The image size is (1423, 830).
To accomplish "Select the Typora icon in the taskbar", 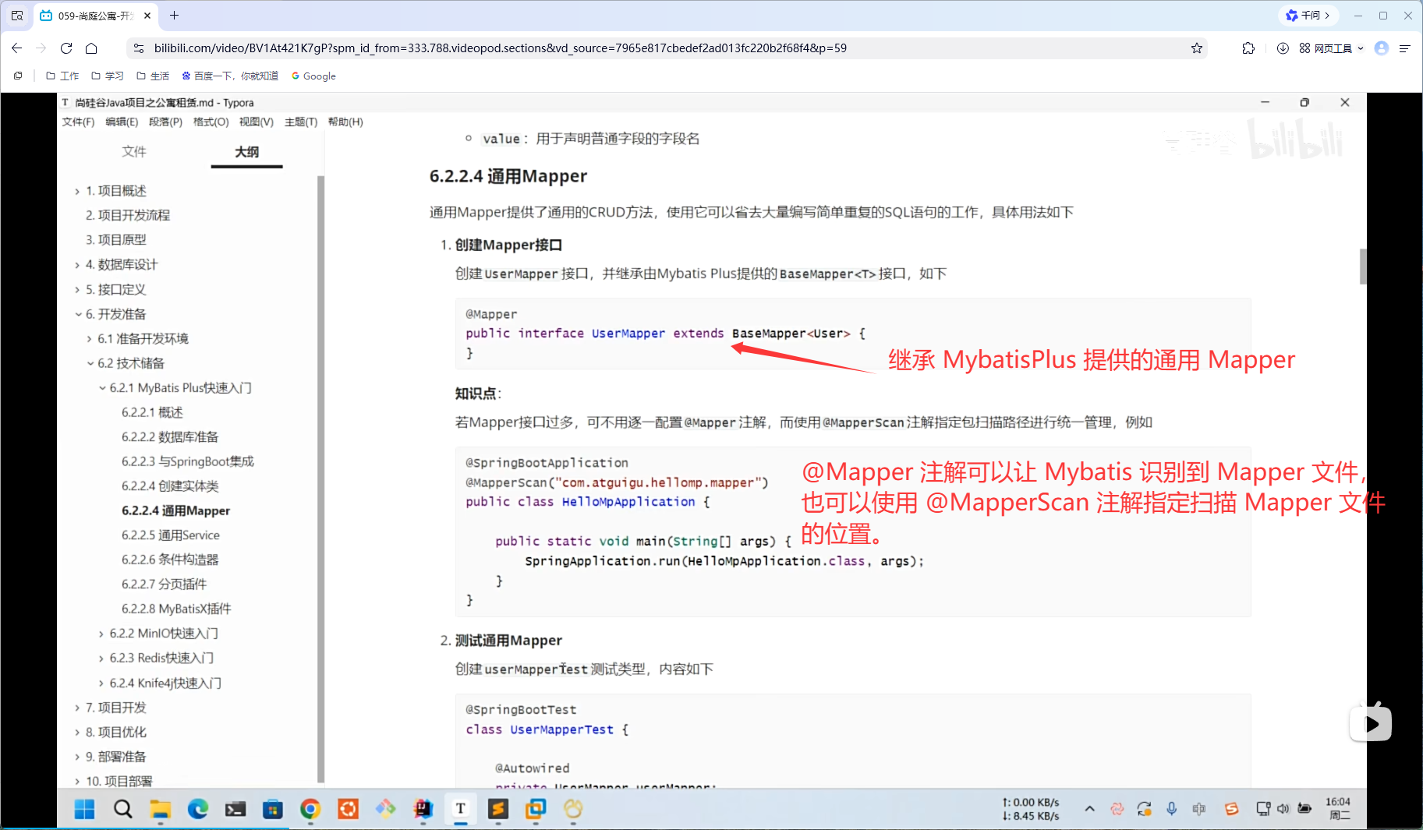I will pos(461,809).
